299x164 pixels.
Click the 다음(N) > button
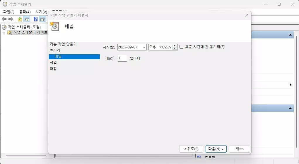[216, 149]
